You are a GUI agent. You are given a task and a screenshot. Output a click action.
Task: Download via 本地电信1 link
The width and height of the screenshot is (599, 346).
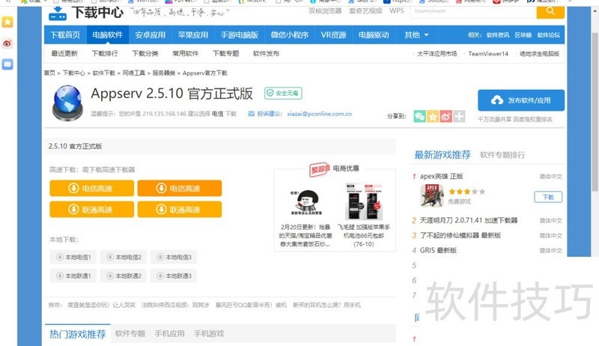[73, 257]
